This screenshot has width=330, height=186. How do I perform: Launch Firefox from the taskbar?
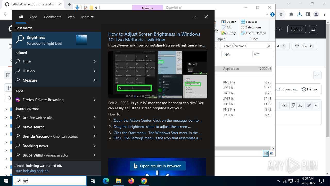click(x=131, y=181)
